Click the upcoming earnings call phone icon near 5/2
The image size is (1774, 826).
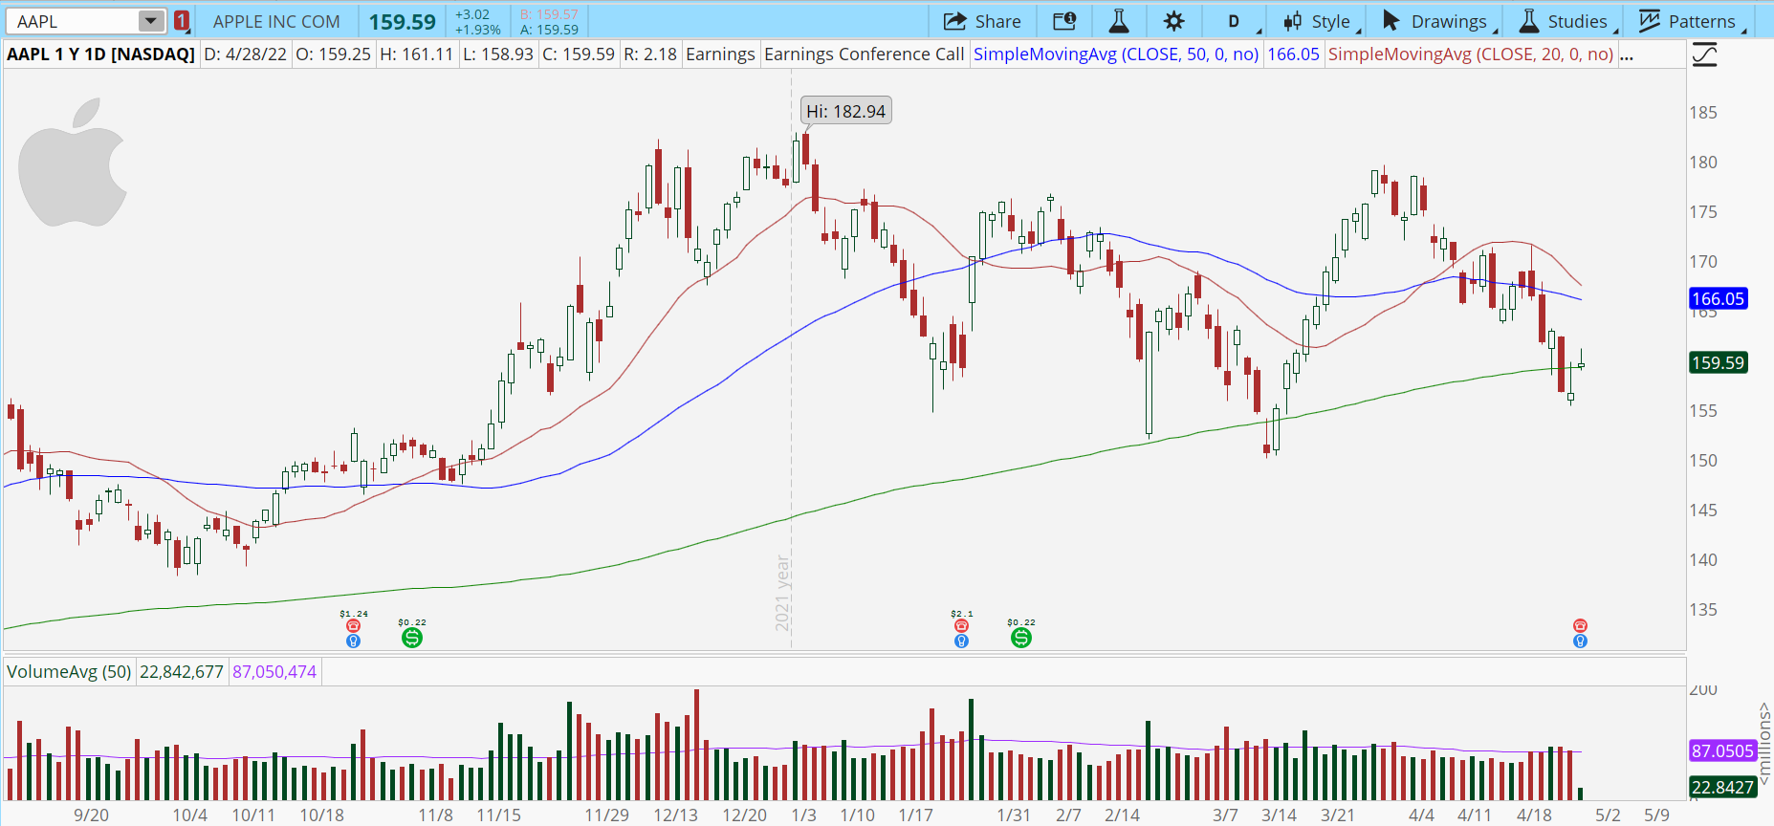click(x=1580, y=626)
